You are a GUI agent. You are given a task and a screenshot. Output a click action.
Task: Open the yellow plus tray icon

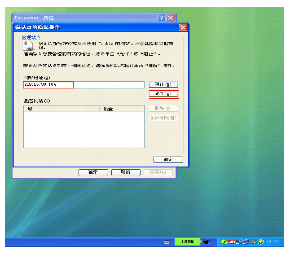[224, 242]
